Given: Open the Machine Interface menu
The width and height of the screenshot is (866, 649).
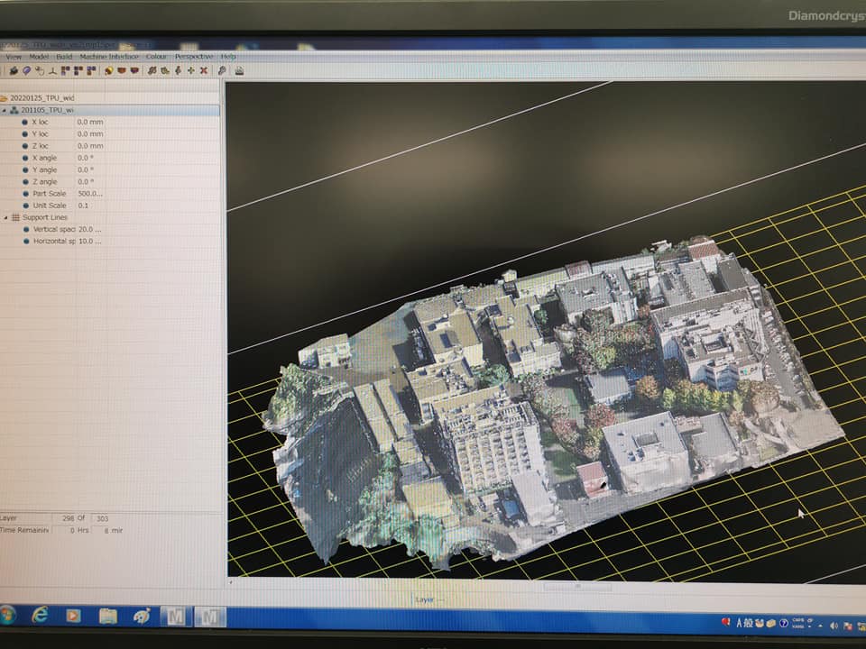Looking at the screenshot, I should pyautogui.click(x=109, y=57).
